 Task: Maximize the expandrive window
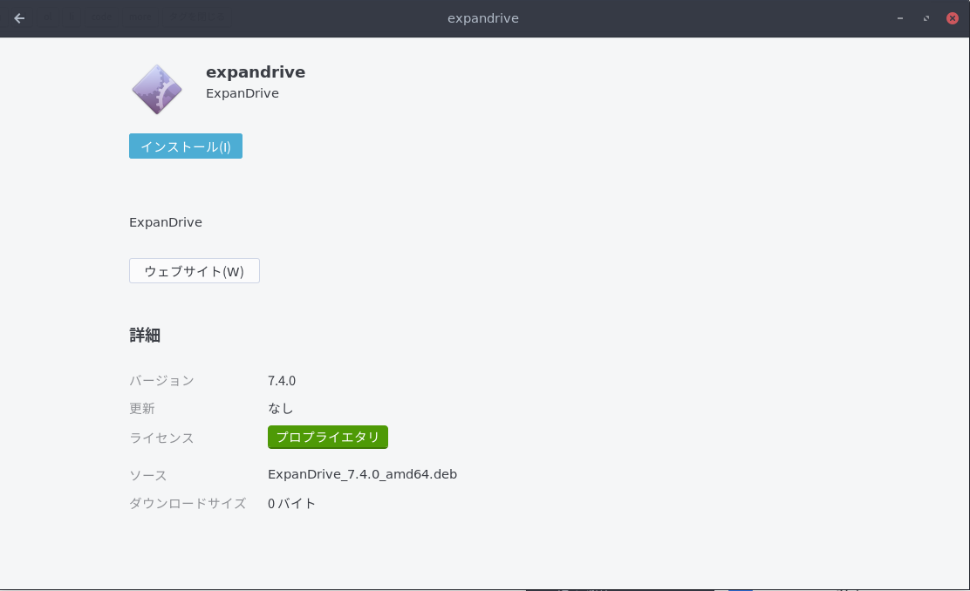click(926, 18)
